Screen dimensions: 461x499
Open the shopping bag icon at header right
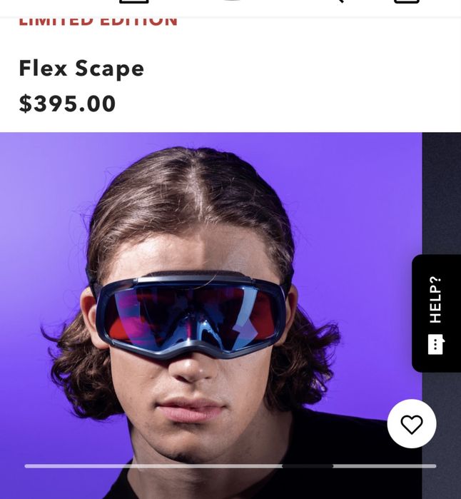[407, 1]
